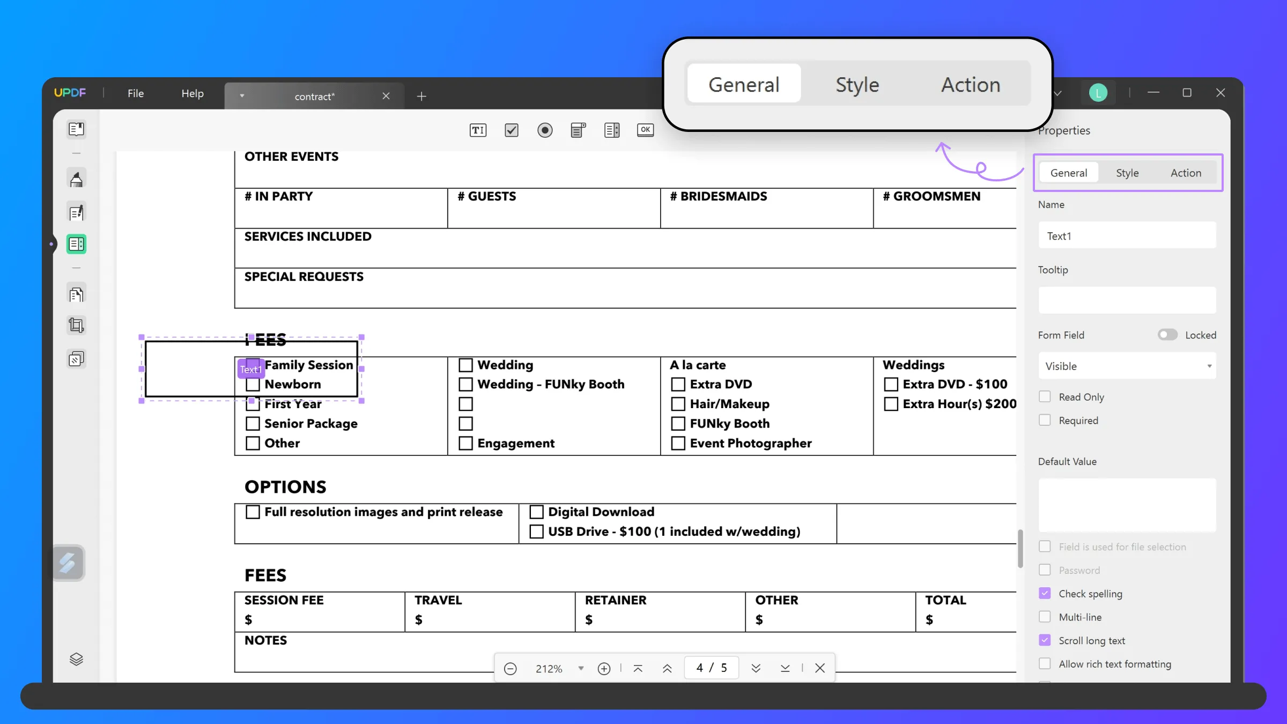Select the List box tool in toolbar

tap(612, 130)
